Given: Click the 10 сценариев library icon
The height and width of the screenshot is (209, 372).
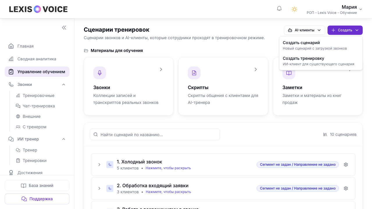Looking at the screenshot, I should [x=325, y=134].
